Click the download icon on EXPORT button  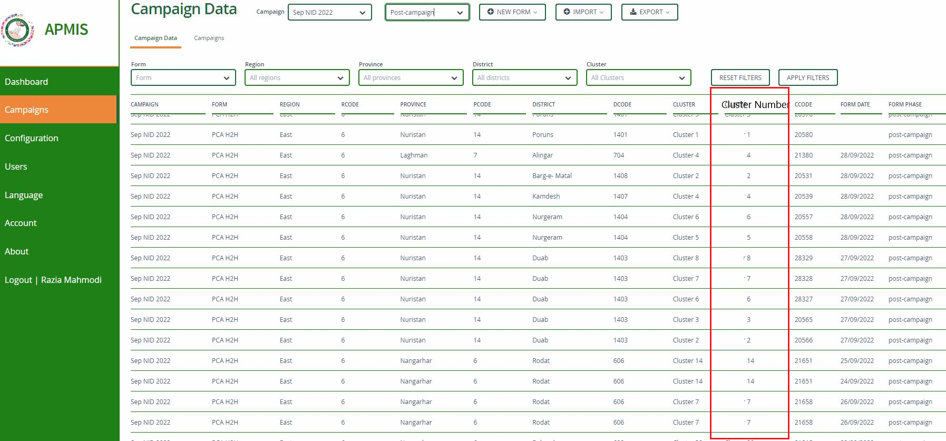tap(632, 12)
